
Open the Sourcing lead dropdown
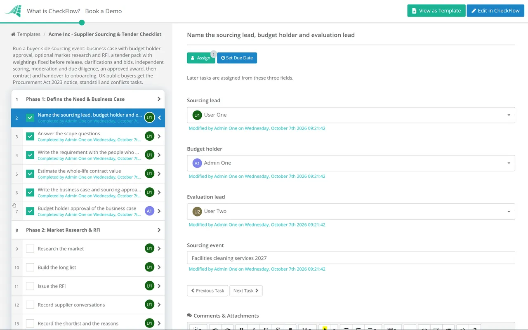[351, 115]
